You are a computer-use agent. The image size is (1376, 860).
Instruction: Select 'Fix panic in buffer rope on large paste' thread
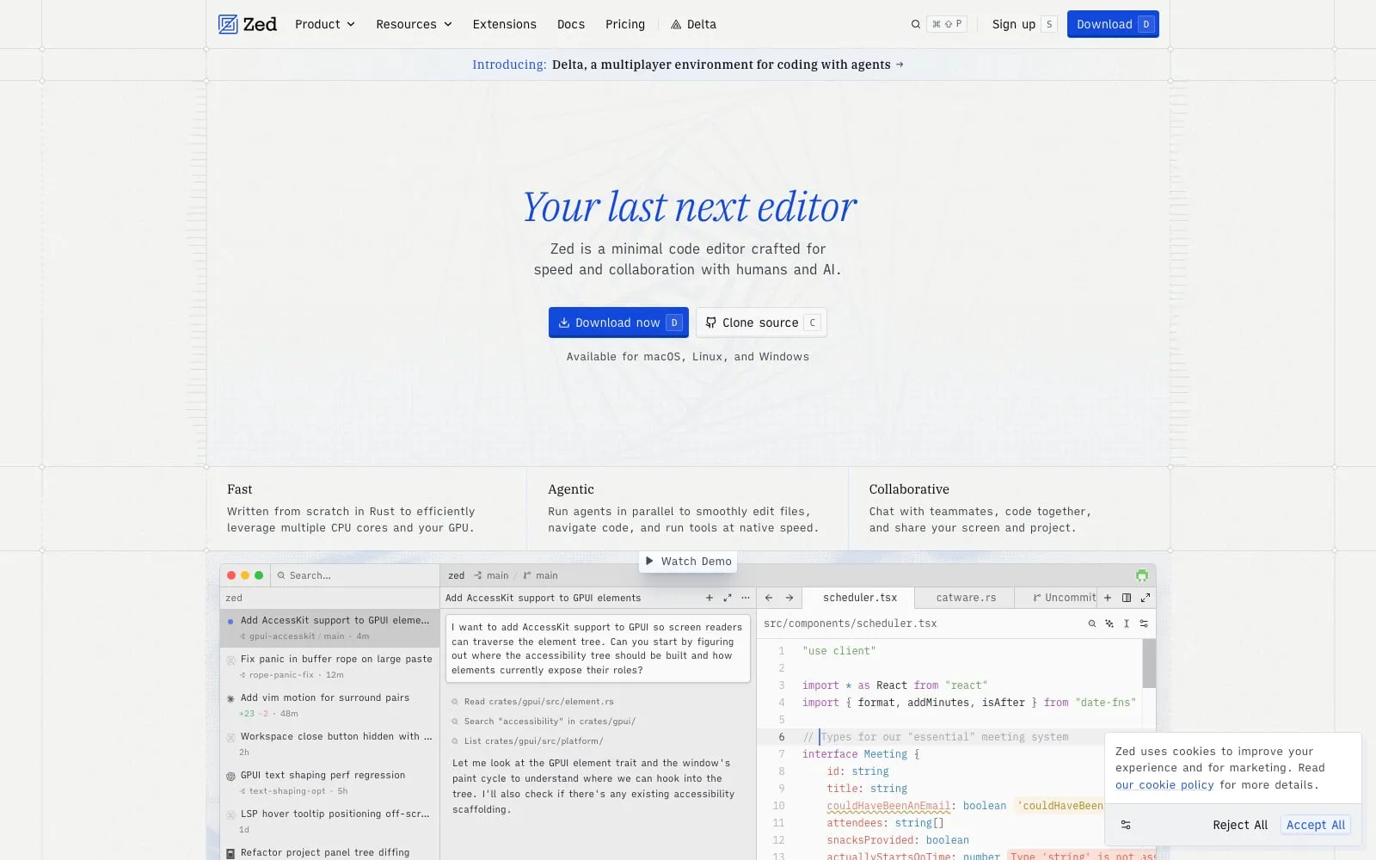coord(330,666)
